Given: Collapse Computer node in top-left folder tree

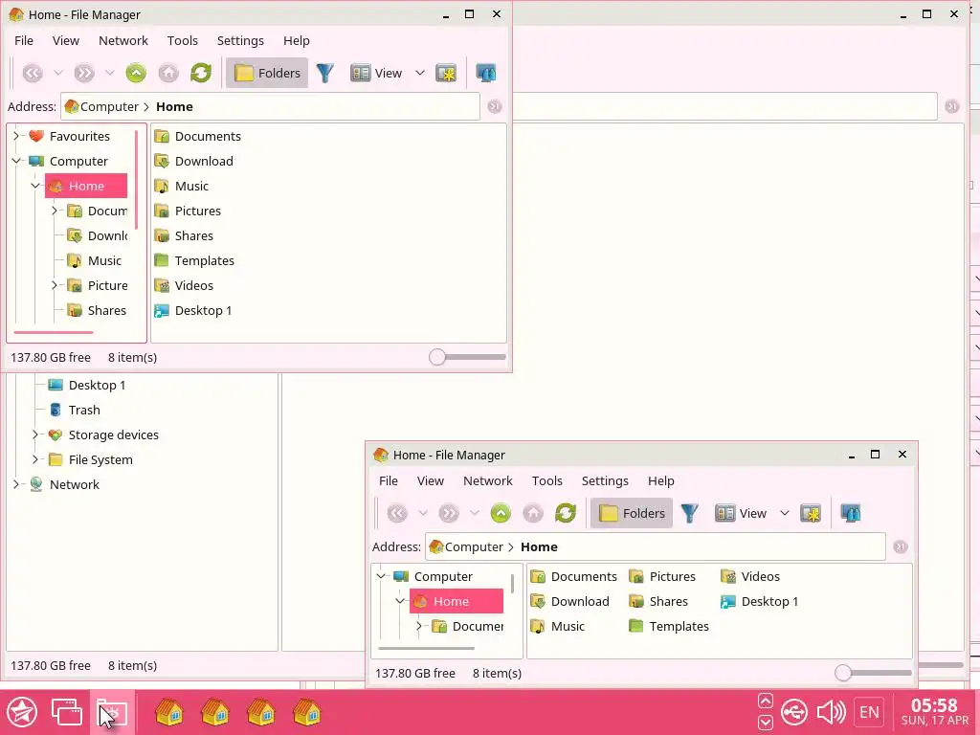Looking at the screenshot, I should pos(16,161).
